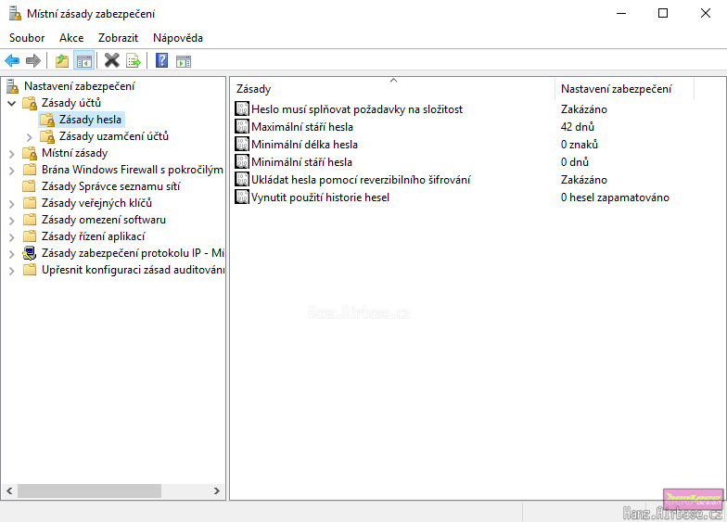Open Help via the question mark icon
Image resolution: width=727 pixels, height=522 pixels.
[161, 60]
